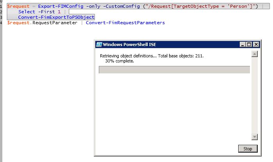This screenshot has height=162, width=273.
Task: Click the Stop button in the progress dialog
Action: tap(248, 149)
